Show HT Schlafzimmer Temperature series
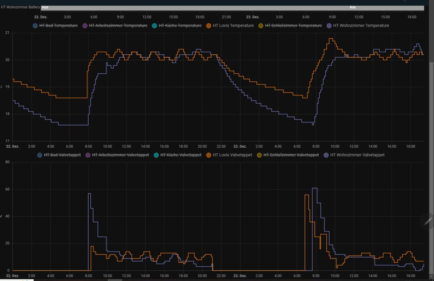Screen dimensions: 434x281 point(290,26)
